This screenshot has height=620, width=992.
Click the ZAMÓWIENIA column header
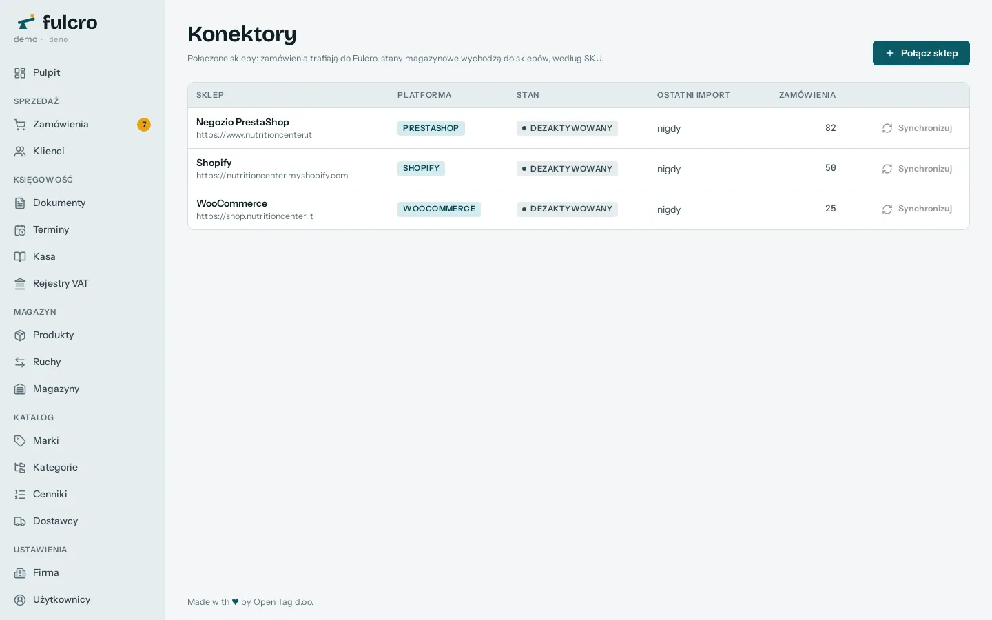[807, 95]
